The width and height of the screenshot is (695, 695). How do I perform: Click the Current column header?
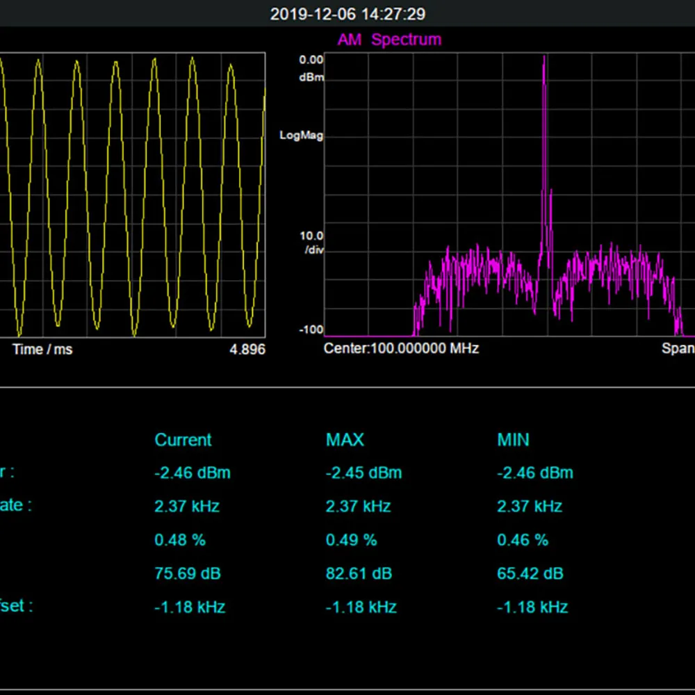(183, 440)
